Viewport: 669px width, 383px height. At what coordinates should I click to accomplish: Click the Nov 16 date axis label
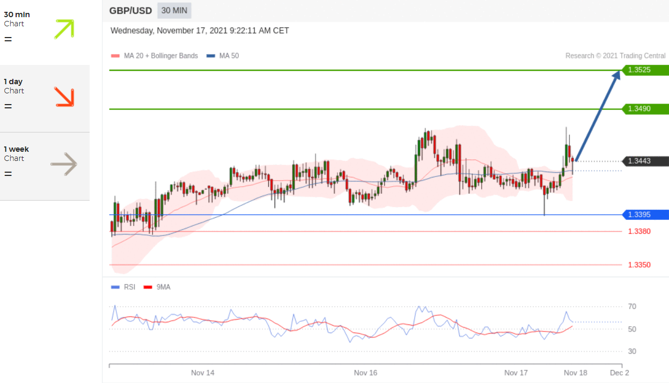(x=365, y=373)
